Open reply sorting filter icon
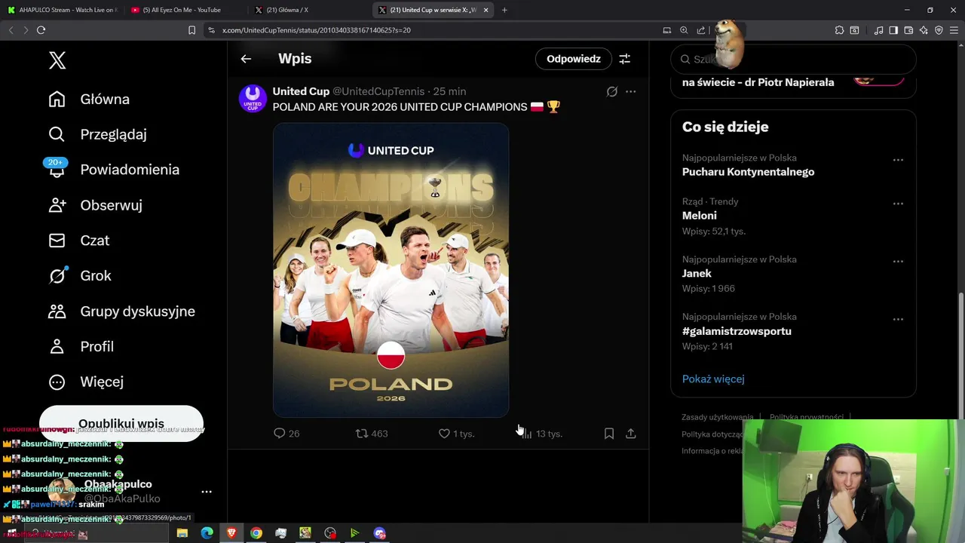Screen dimensions: 965x543 (624, 59)
